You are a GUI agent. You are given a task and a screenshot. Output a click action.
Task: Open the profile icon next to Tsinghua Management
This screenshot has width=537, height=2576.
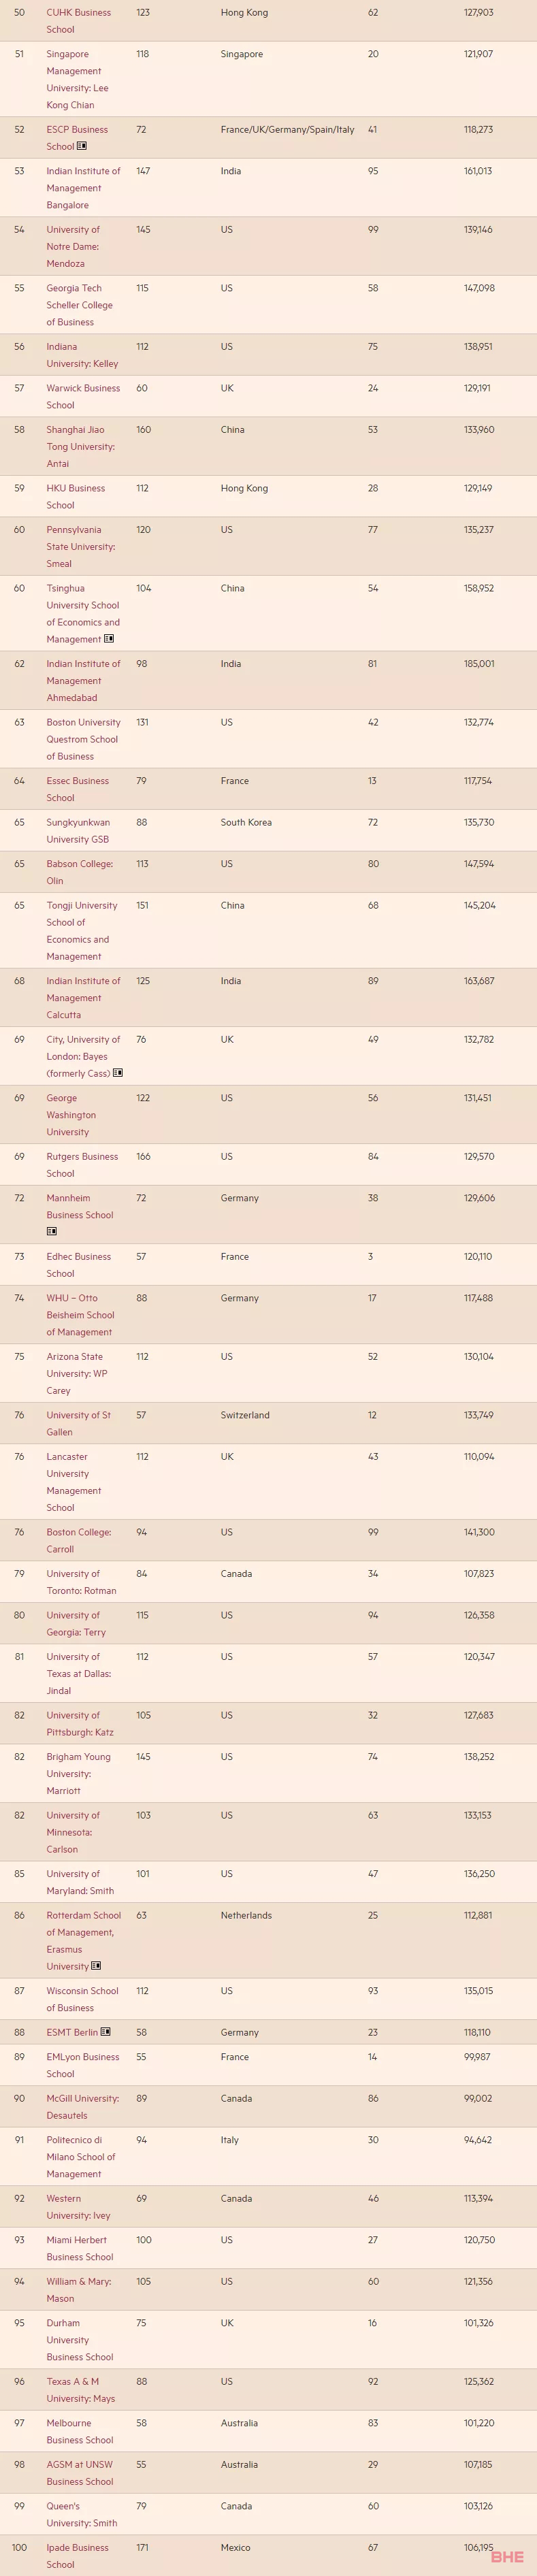(x=109, y=639)
